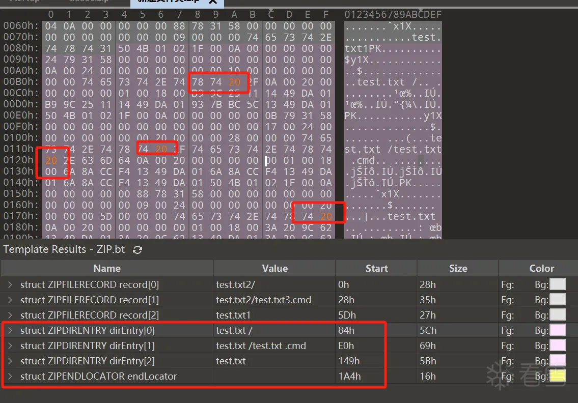This screenshot has width=578, height=403.
Task: Click the Value column header
Action: [x=274, y=268]
